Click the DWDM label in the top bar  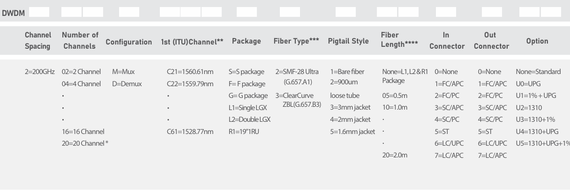pyautogui.click(x=13, y=13)
